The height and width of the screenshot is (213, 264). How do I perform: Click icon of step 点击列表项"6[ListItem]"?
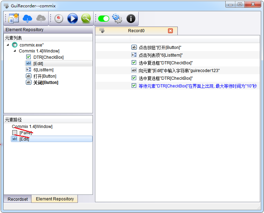(134, 55)
